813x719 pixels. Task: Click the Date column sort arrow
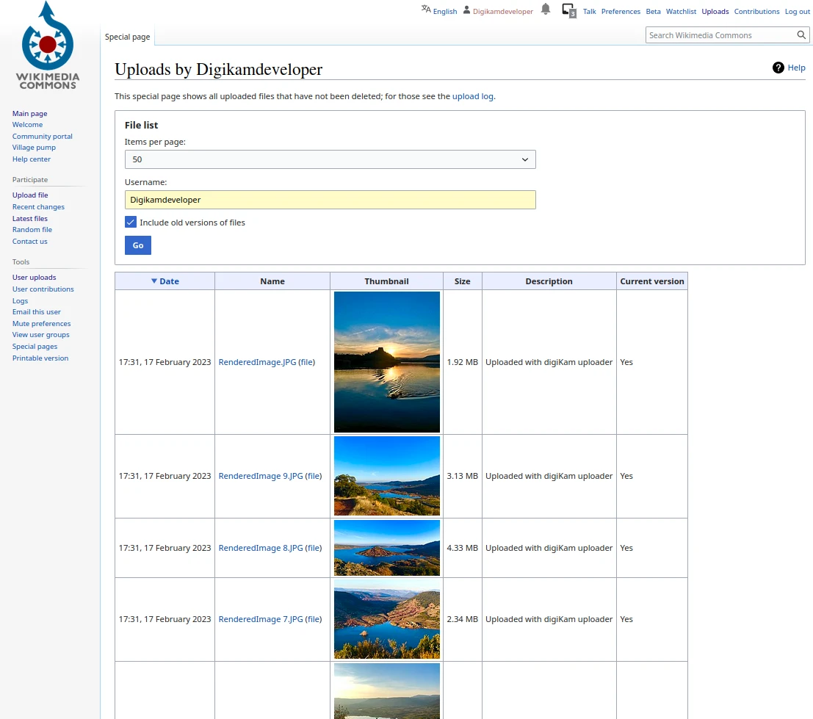(154, 281)
